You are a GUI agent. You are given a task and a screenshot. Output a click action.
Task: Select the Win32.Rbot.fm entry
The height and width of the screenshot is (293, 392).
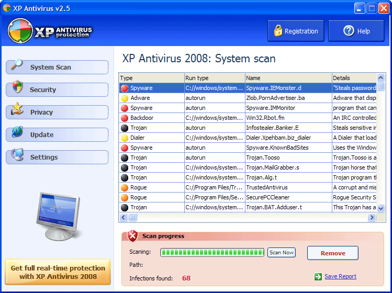point(288,118)
